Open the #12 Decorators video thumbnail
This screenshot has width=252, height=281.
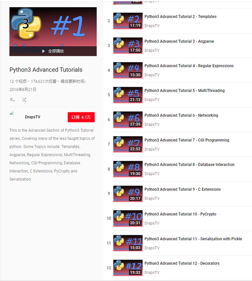(128, 268)
